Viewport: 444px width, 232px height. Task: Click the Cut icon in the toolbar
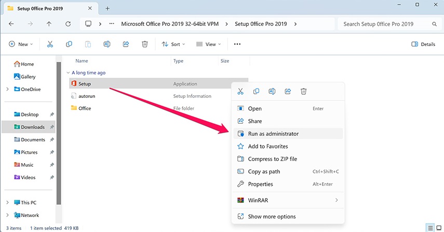(50, 44)
